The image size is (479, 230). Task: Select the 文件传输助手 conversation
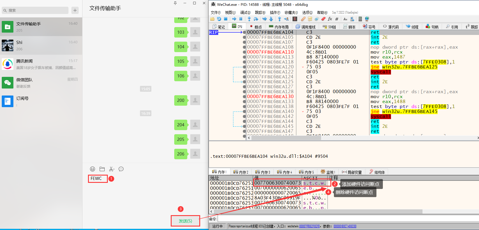pyautogui.click(x=41, y=27)
